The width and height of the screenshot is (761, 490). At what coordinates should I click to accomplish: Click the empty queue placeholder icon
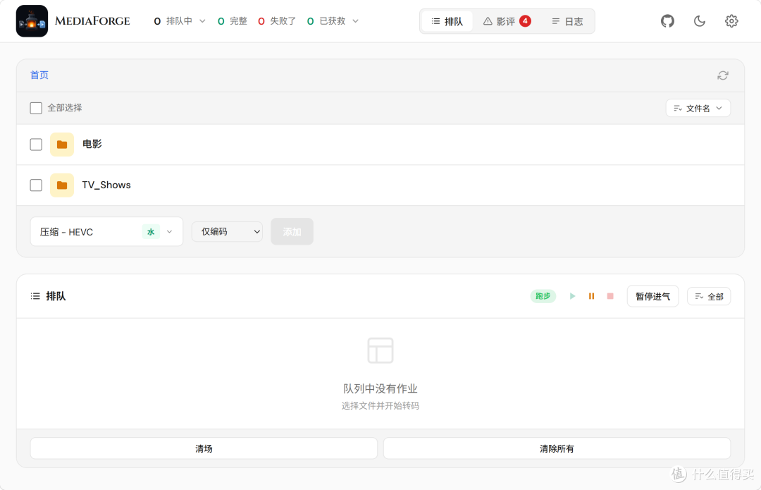380,350
